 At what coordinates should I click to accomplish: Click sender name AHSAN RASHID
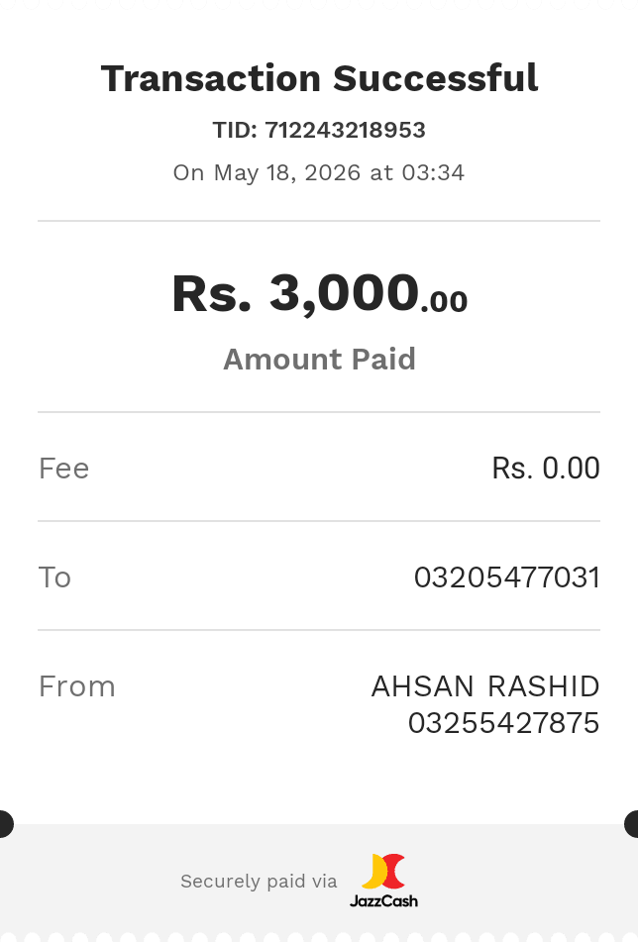(485, 686)
